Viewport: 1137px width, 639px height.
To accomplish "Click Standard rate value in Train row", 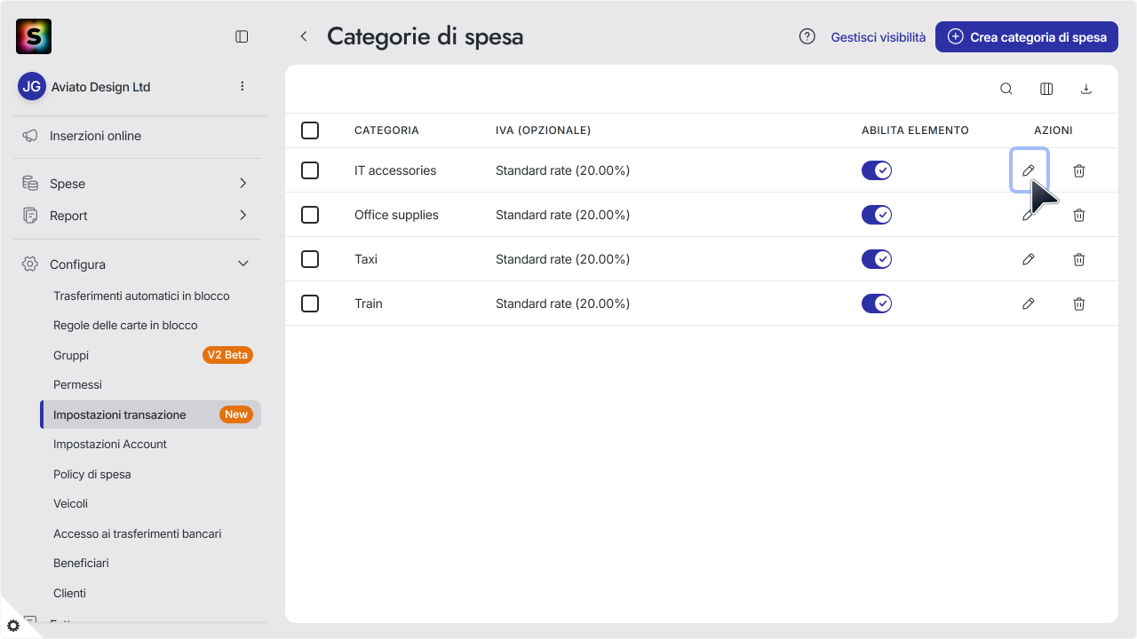I will 562,304.
